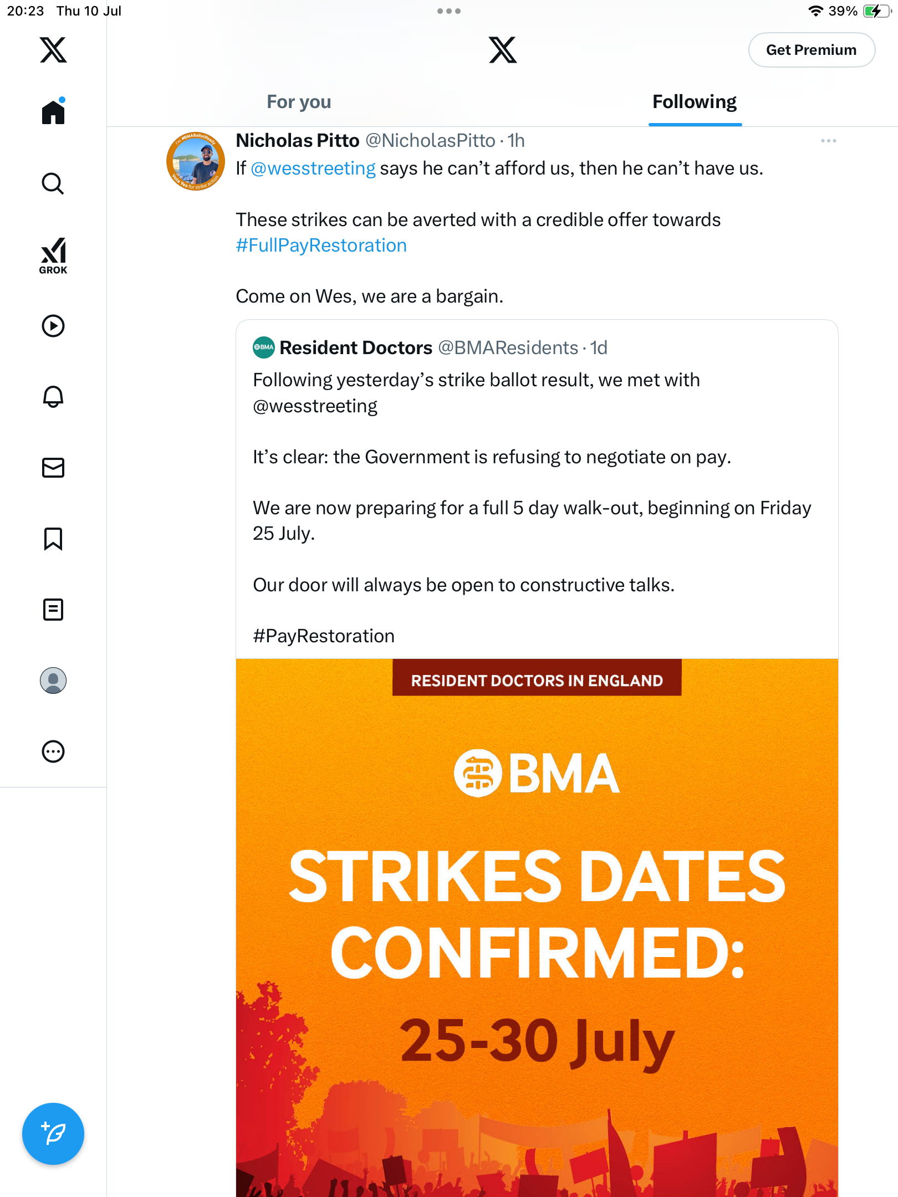898x1197 pixels.
Task: Open the BMA strike dates image
Action: pyautogui.click(x=537, y=928)
